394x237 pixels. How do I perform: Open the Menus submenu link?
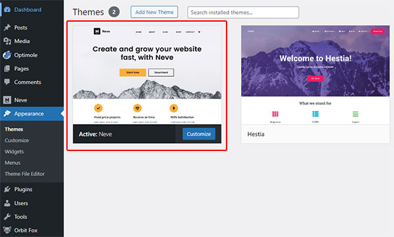tap(12, 163)
